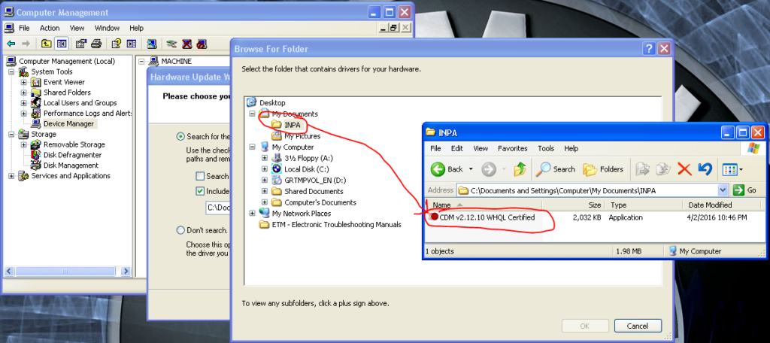Click help question mark in Browse For Folder title
The image size is (770, 343).
[649, 49]
